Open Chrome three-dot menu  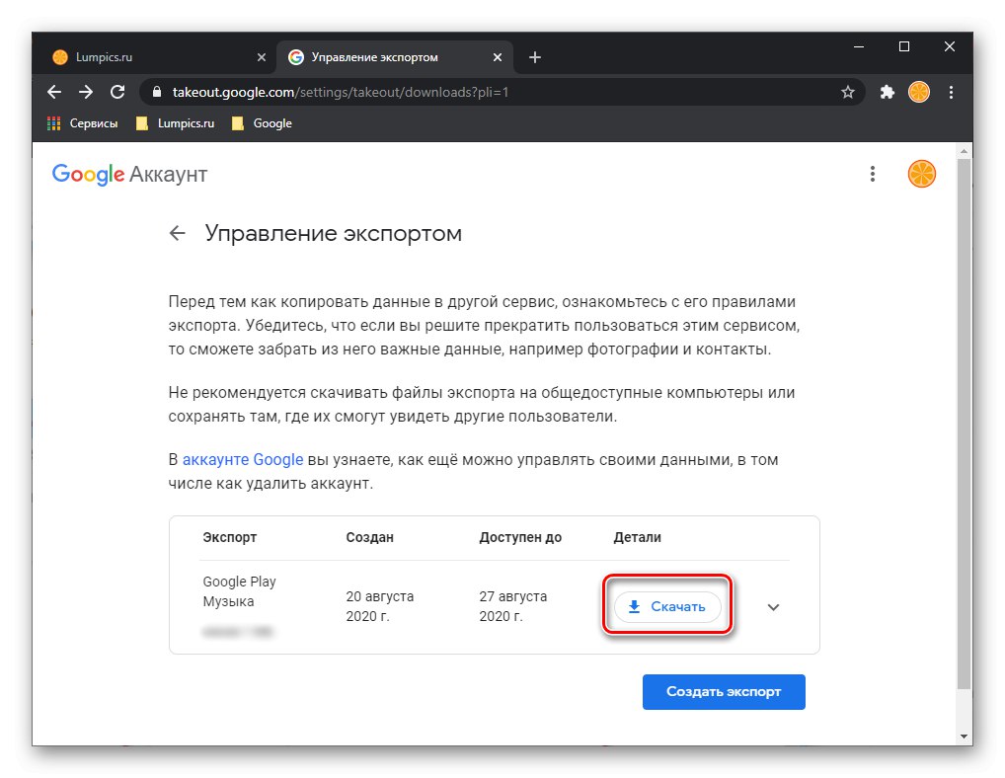click(x=951, y=92)
